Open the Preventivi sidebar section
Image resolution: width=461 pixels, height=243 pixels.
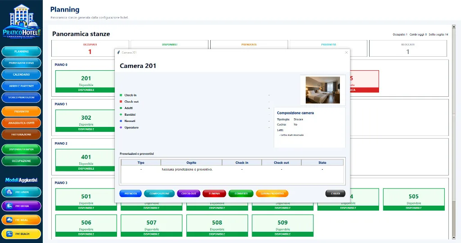pos(21,111)
